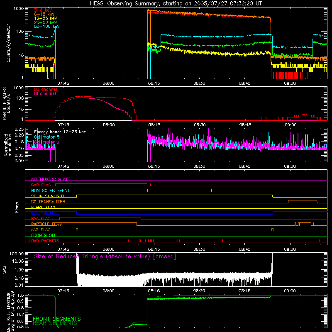Screen dimensions: 332x332
Task: Click the HESSI Observing Summary title text
Action: (176, 3)
